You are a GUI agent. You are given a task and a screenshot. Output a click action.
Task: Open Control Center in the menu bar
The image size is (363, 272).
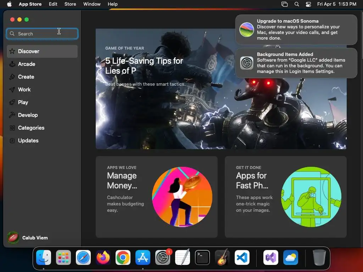point(308,4)
